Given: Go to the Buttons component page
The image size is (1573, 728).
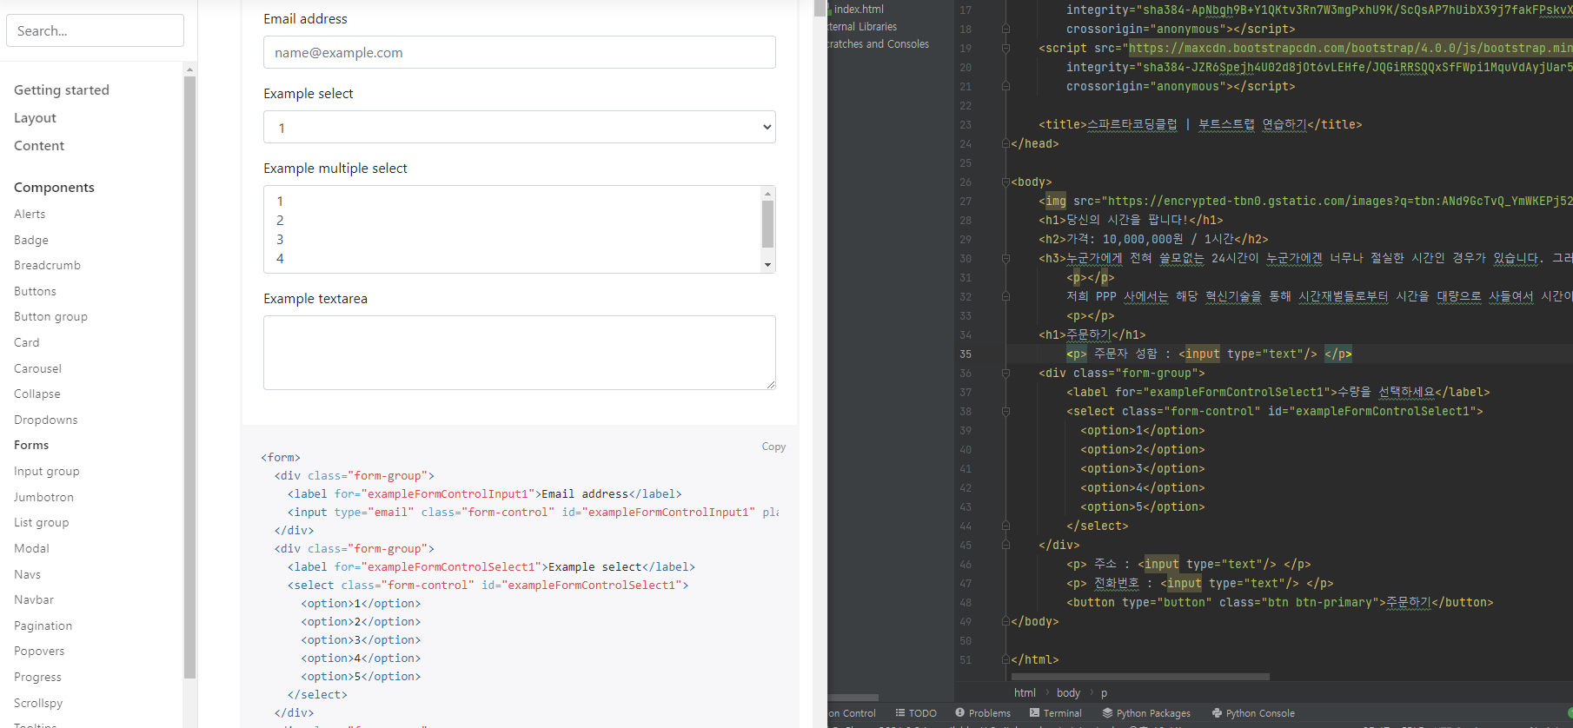Looking at the screenshot, I should point(35,291).
